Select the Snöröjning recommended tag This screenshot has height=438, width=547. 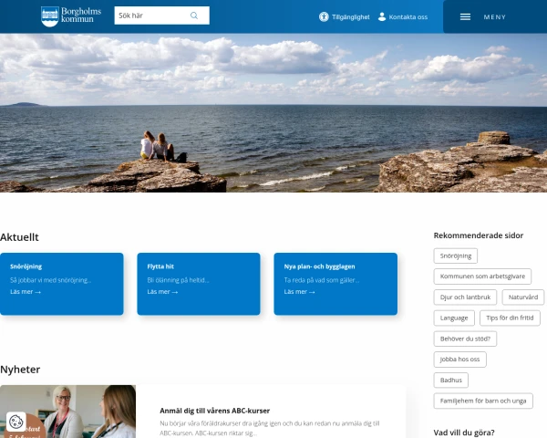456,255
